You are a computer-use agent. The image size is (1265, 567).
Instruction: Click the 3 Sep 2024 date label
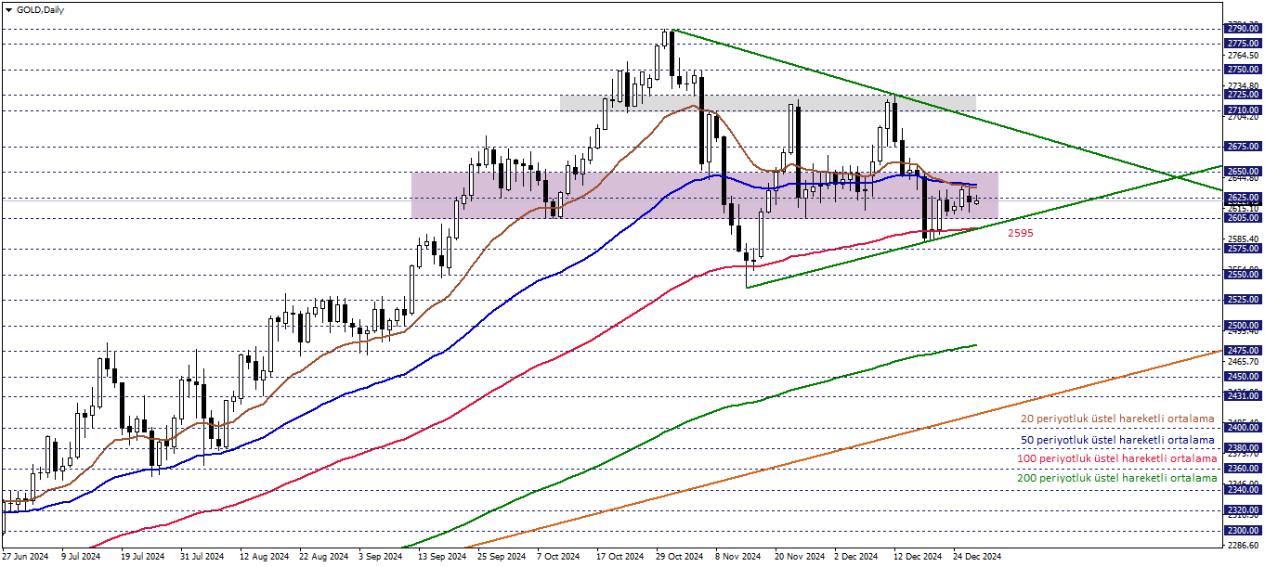[x=380, y=557]
